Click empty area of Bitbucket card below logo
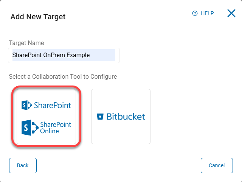 click(x=121, y=134)
